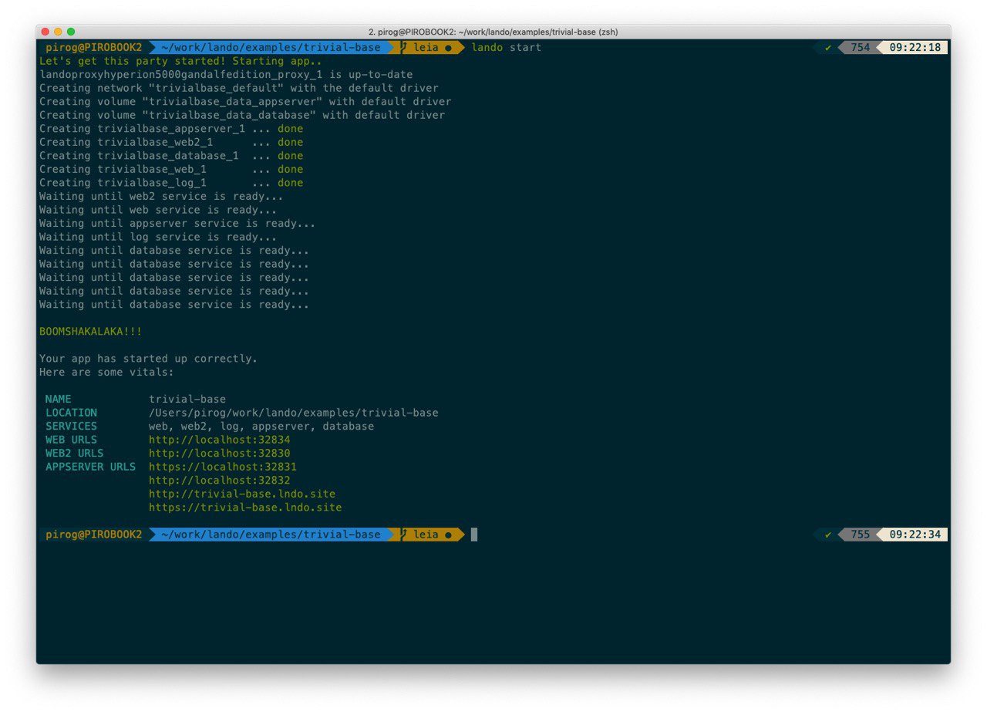Zoom the terminal with the green button
This screenshot has width=987, height=712.
click(71, 32)
